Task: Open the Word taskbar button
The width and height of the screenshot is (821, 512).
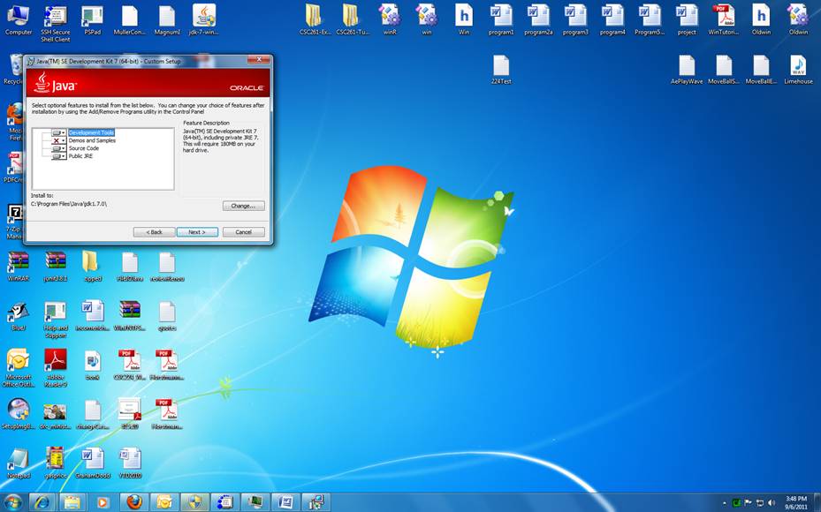Action: click(285, 502)
